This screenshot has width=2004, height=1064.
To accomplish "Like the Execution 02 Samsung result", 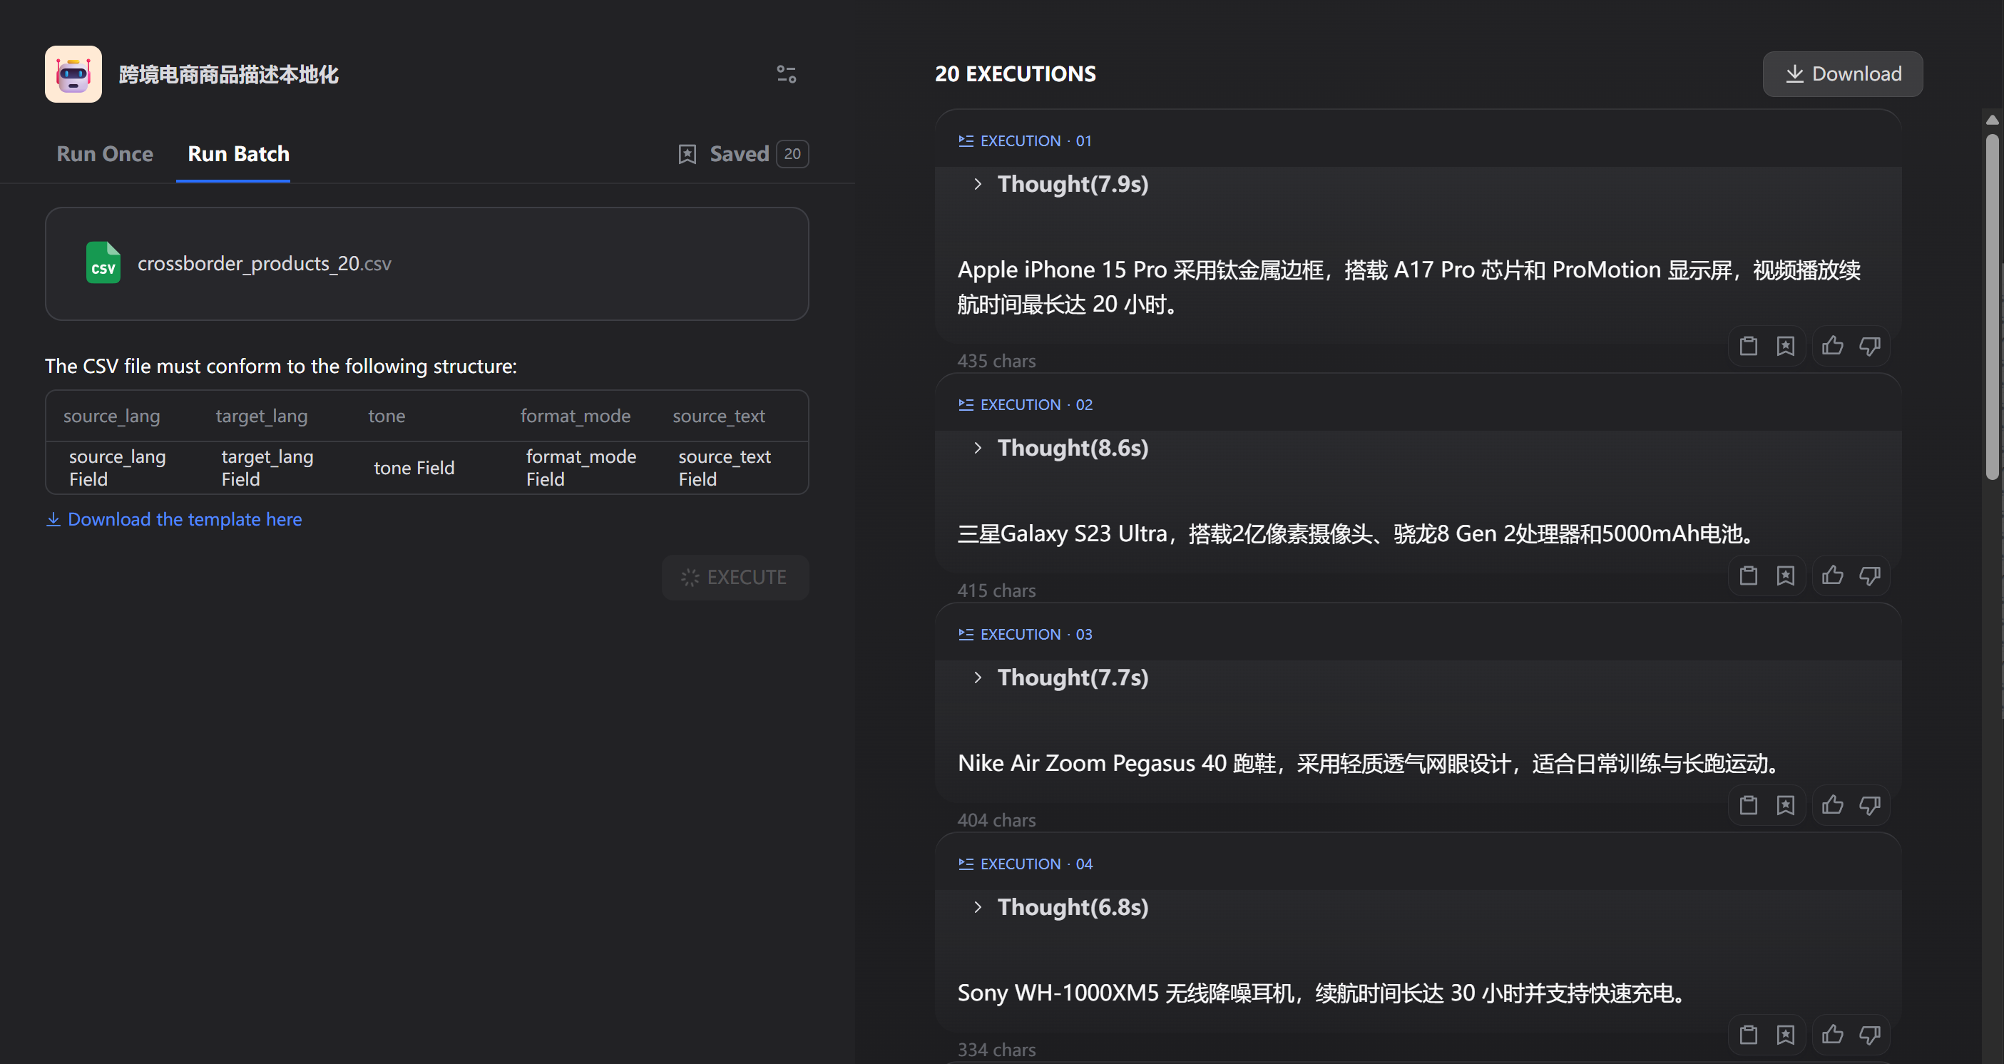I will pos(1832,576).
